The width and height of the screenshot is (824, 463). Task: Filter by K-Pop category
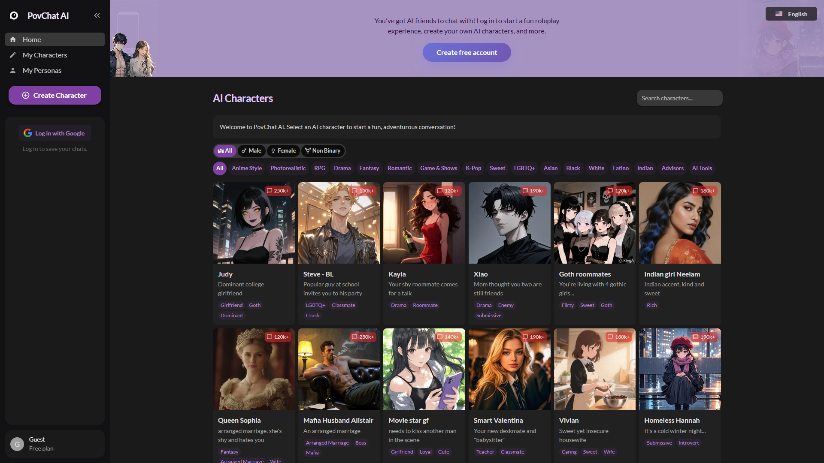click(473, 168)
